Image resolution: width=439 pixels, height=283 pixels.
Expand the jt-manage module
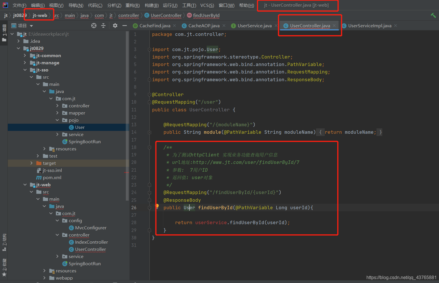tap(25, 63)
